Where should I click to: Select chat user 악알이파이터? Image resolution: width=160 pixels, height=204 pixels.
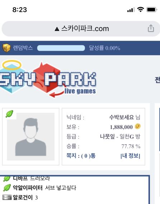click(28, 188)
